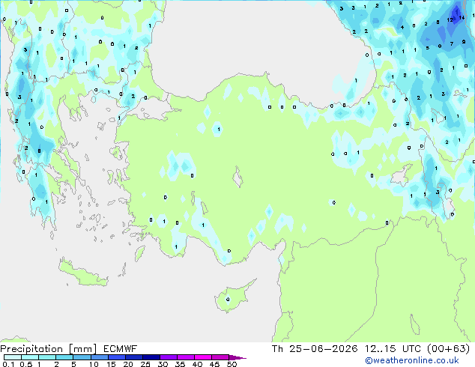Screen dimensions: 475x367
Task: Click the legend value "0.5"
Action: (x=25, y=364)
